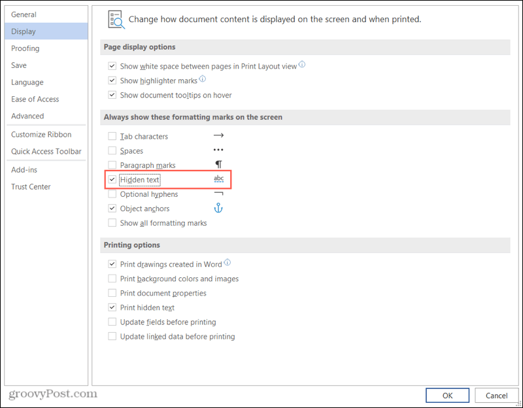Click the paragraph mark pilcrow symbol

pyautogui.click(x=218, y=164)
